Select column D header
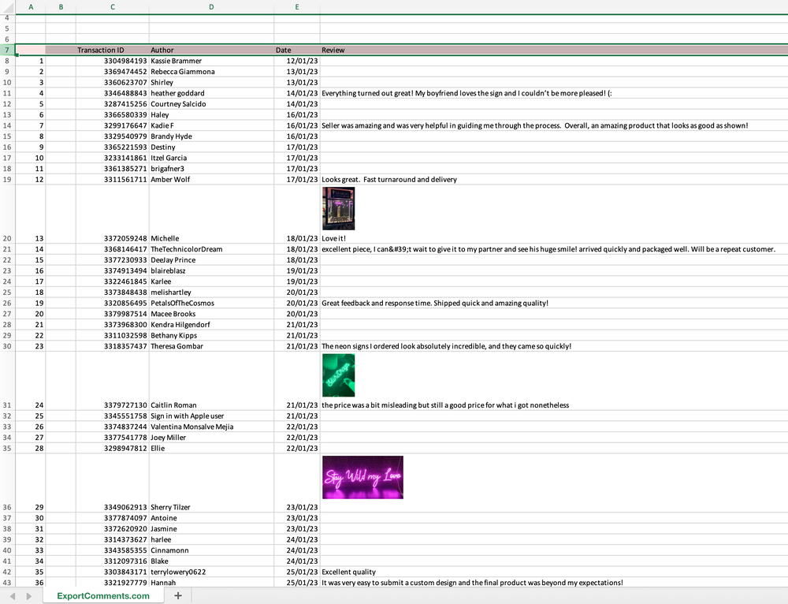The image size is (788, 604). pyautogui.click(x=211, y=7)
